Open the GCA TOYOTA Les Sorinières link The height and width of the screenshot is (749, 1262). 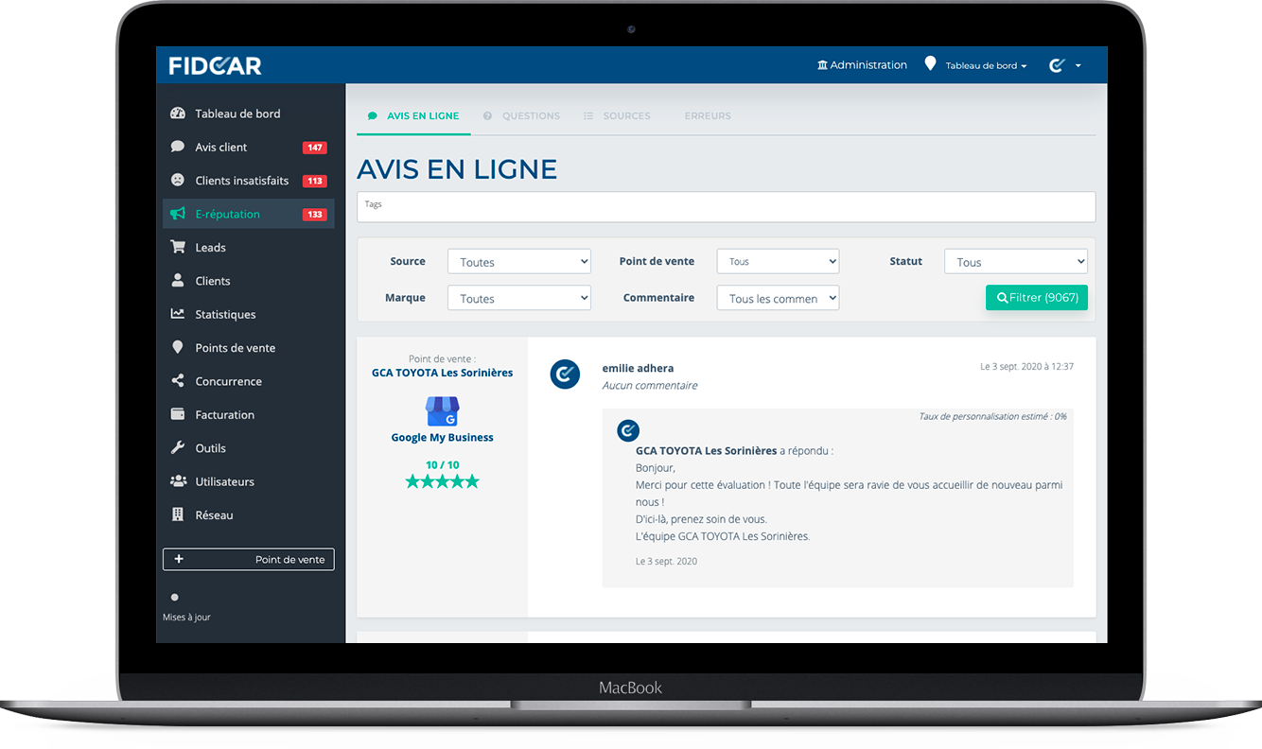442,373
